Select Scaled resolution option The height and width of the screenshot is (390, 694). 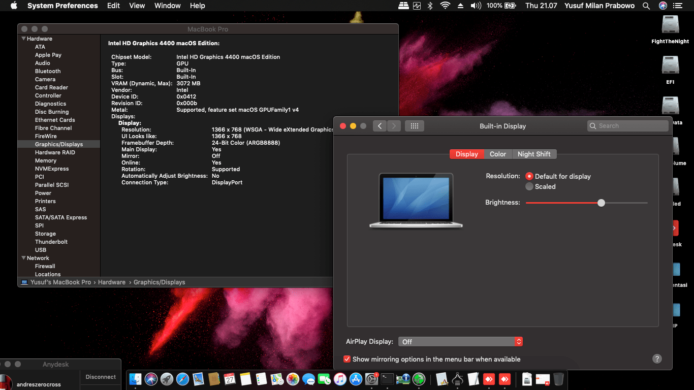tap(529, 186)
